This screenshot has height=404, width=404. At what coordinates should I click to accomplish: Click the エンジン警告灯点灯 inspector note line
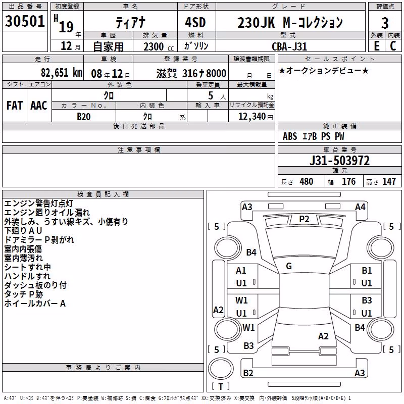click(x=39, y=204)
